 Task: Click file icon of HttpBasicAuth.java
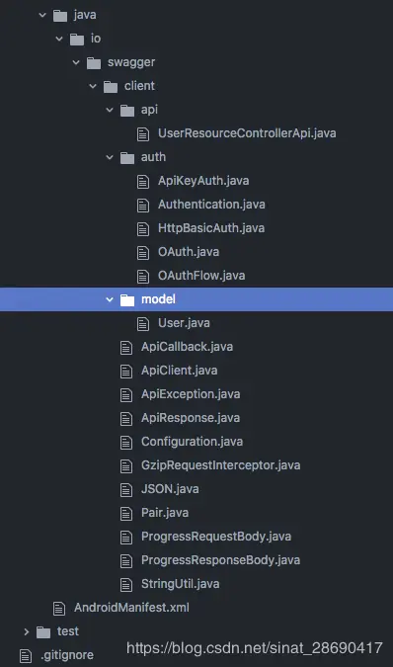coord(143,229)
